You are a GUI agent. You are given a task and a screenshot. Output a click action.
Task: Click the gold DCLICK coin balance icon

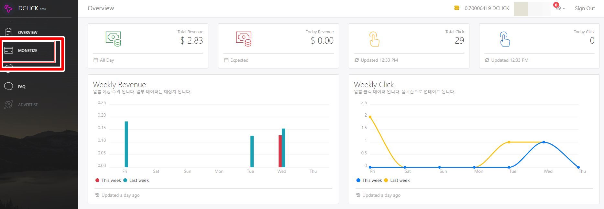457,8
